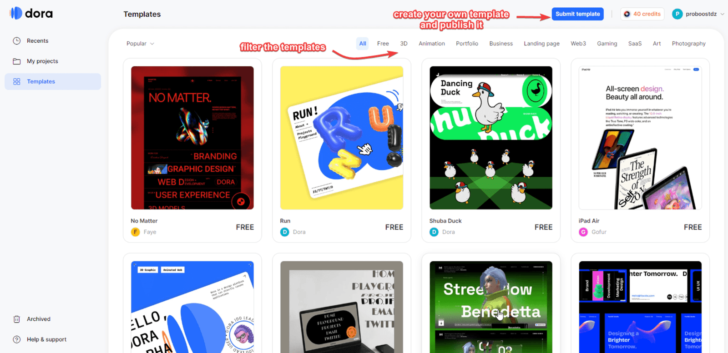Click the Help & support question icon
Screen dimensions: 728x353
(17, 339)
